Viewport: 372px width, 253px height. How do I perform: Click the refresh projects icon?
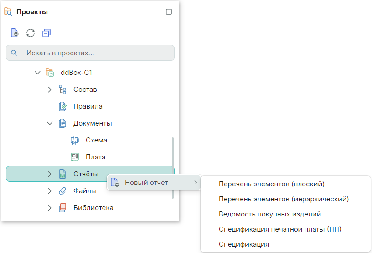point(31,33)
